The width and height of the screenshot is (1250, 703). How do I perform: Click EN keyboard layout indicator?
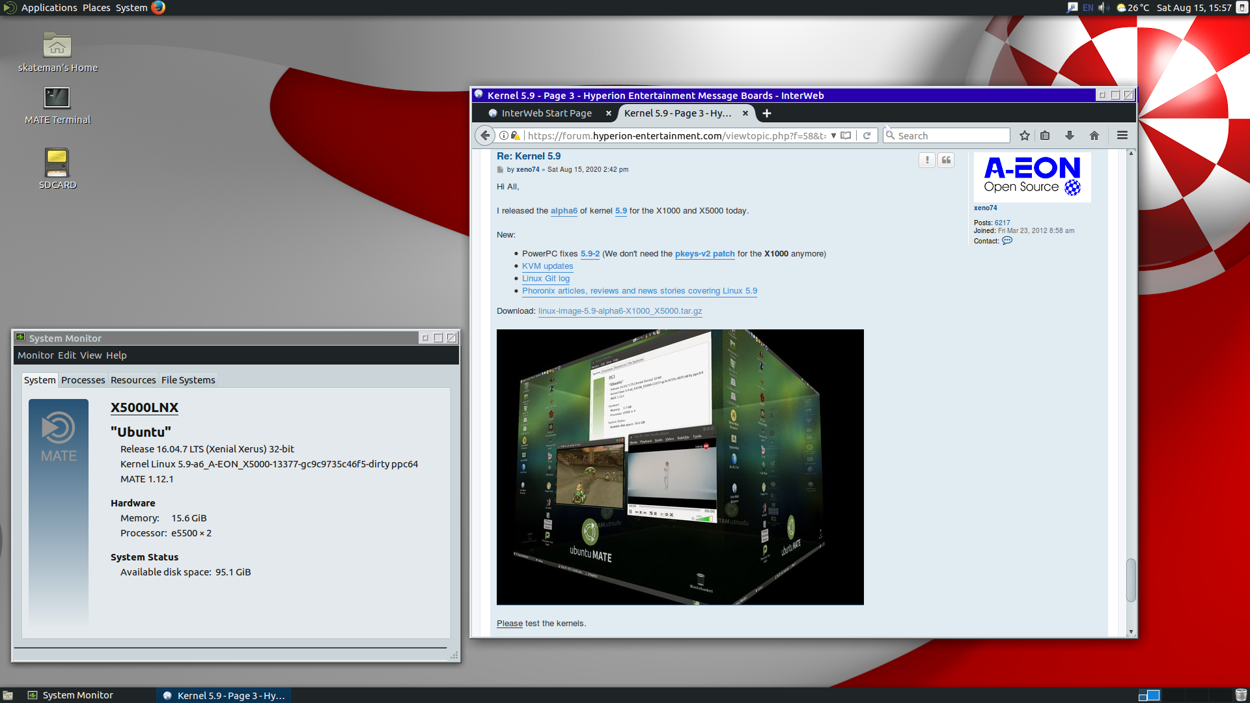pos(1088,8)
